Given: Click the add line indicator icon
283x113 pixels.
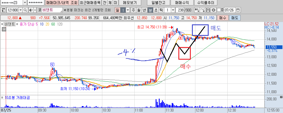Looking at the screenshot, I should coord(203,10).
